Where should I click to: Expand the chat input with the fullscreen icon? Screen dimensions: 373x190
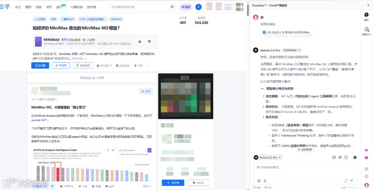click(346, 180)
